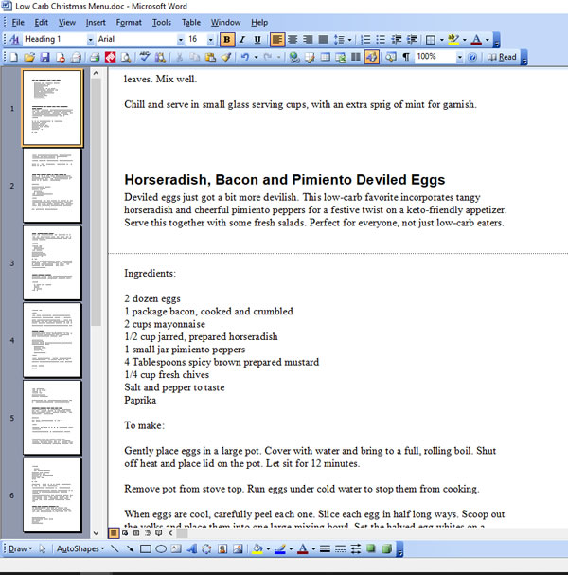
Task: Run Spelling and Grammar check
Action: [145, 57]
